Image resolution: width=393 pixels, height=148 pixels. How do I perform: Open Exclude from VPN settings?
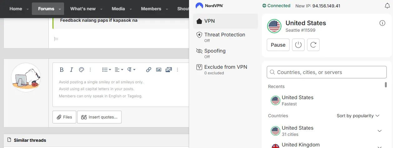tap(226, 69)
